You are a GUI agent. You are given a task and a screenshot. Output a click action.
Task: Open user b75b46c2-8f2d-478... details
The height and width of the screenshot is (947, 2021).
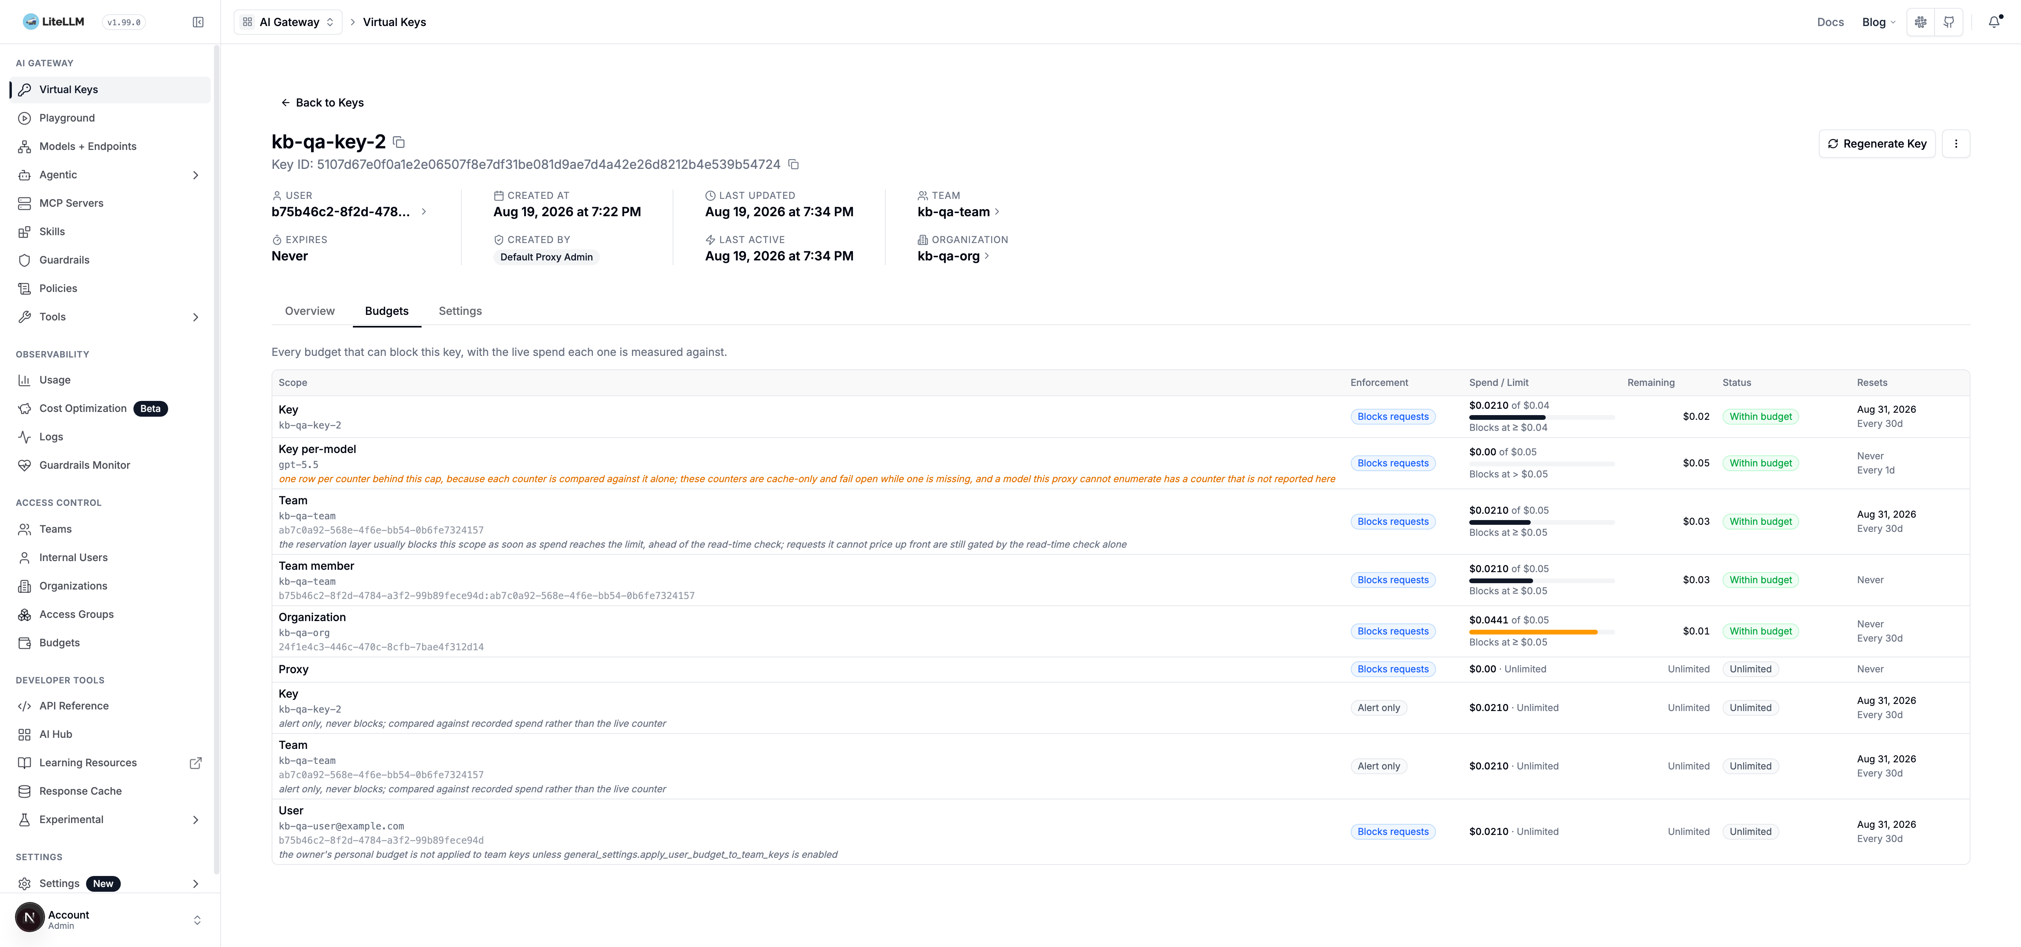[349, 211]
